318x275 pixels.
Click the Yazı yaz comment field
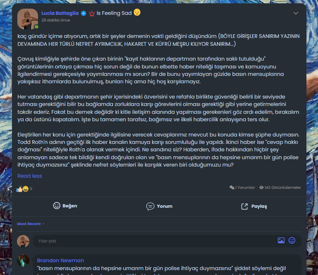pyautogui.click(x=154, y=241)
